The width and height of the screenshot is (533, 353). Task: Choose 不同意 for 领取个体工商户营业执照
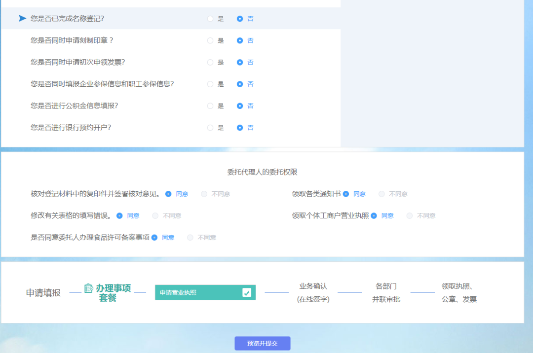[409, 215]
